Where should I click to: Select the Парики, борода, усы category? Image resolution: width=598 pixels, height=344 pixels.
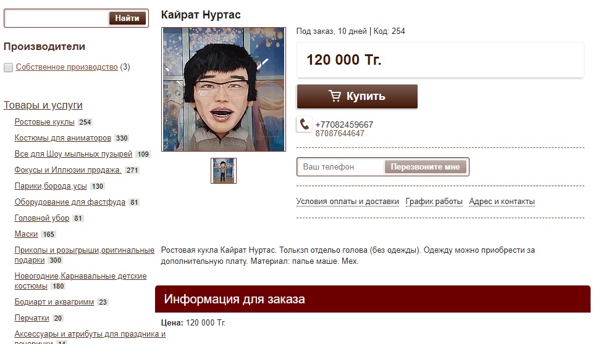coord(51,186)
